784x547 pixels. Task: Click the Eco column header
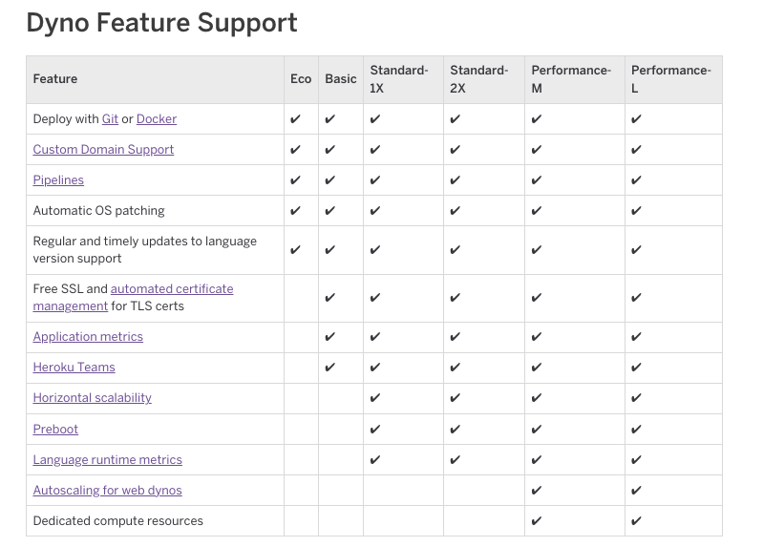301,79
